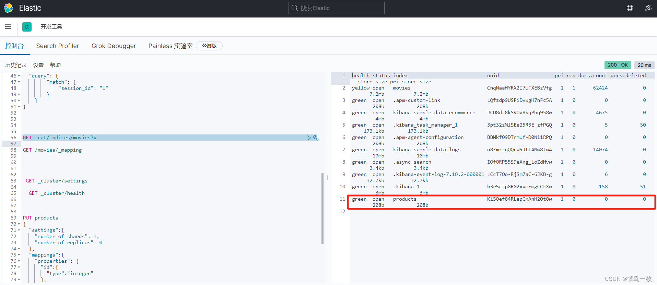Click the editor vertical scrollbar
Viewport: 657px width, 285px height.
click(322, 208)
